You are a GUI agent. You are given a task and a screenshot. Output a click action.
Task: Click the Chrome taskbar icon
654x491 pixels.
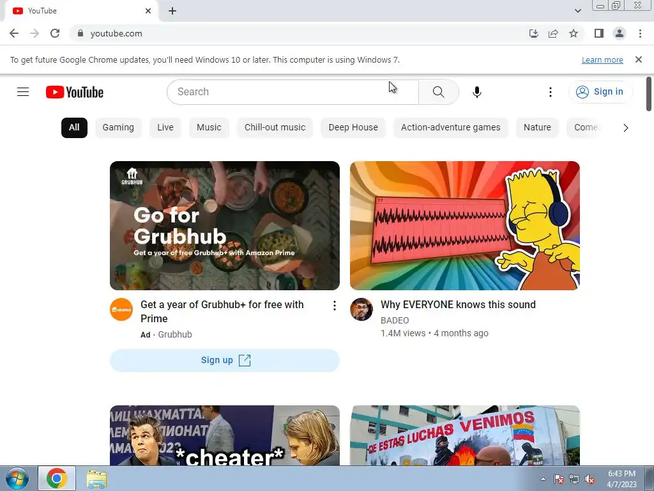tap(57, 478)
